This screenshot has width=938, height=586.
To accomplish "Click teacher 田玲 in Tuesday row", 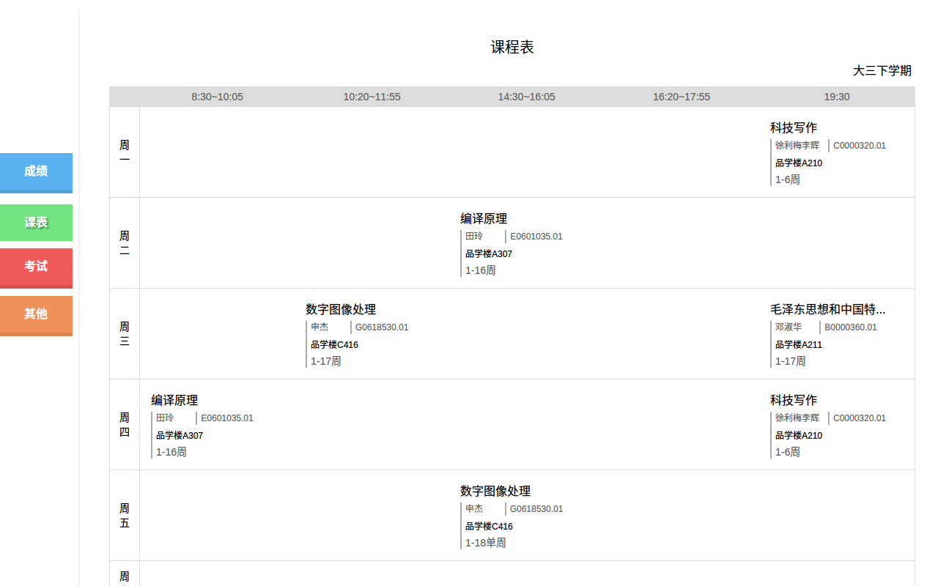I will [474, 236].
